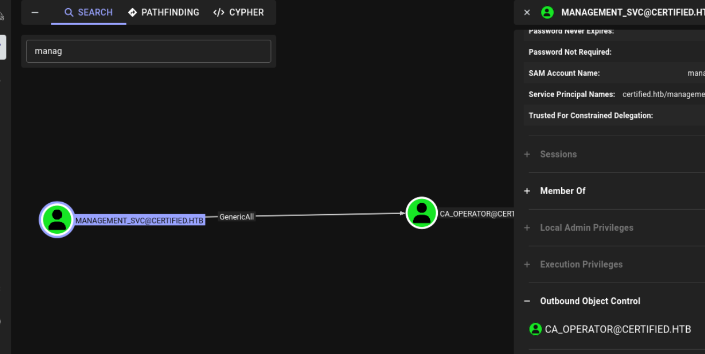Select the MANAGEMENT_SVC user node icon in graph
Viewport: 705px width, 354px height.
(57, 219)
